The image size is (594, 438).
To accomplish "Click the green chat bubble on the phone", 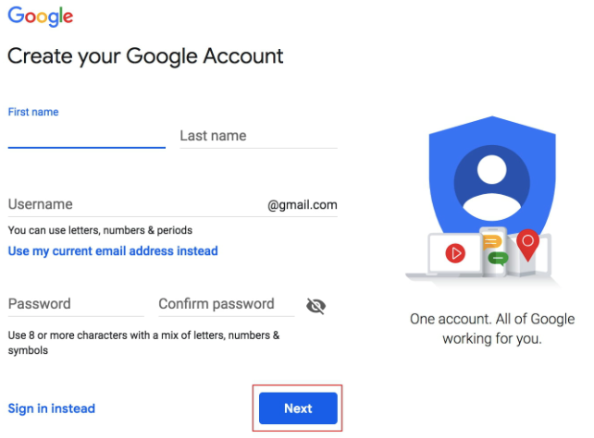I will point(497,259).
